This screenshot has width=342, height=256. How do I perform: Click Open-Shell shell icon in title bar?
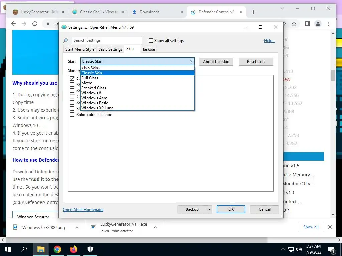coord(64,27)
